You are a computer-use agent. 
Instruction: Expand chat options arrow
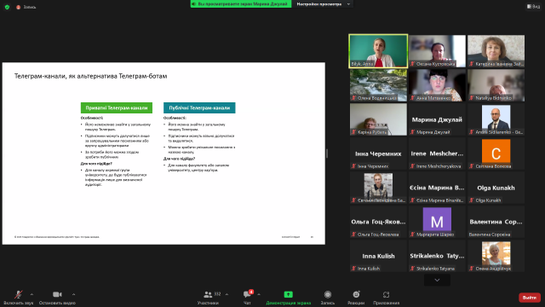(259, 294)
